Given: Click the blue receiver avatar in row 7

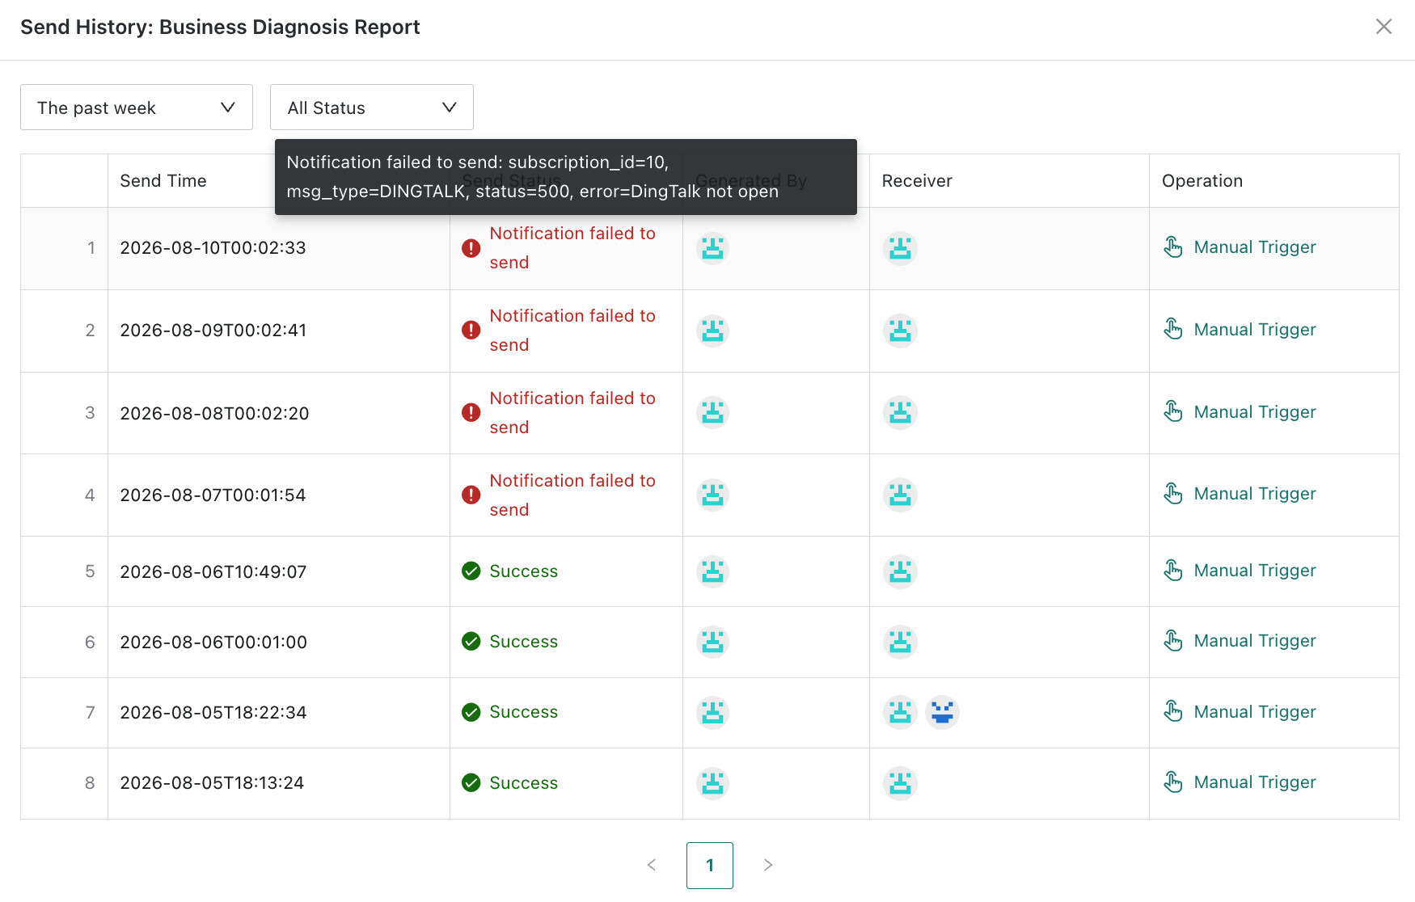Looking at the screenshot, I should tap(942, 712).
